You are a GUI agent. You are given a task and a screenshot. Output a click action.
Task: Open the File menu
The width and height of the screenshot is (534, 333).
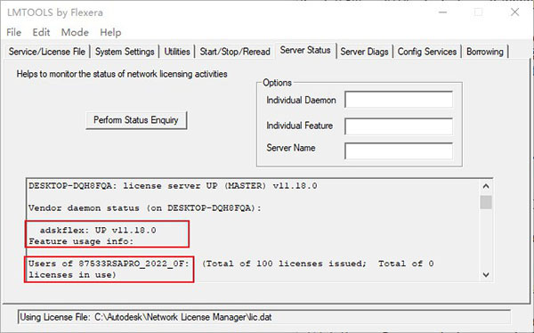coord(13,32)
